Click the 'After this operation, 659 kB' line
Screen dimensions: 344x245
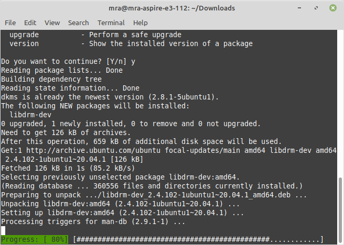tap(141, 141)
